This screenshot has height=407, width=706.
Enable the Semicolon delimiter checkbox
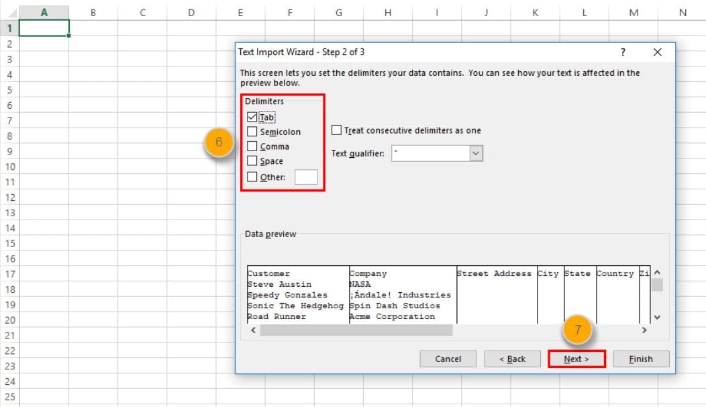252,132
